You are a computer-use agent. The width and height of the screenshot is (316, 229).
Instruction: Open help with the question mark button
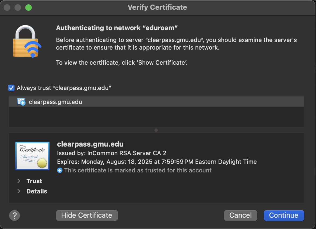[x=15, y=215]
